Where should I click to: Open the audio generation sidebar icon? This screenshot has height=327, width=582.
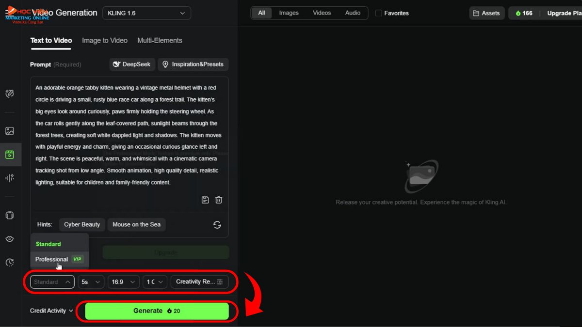tap(10, 178)
